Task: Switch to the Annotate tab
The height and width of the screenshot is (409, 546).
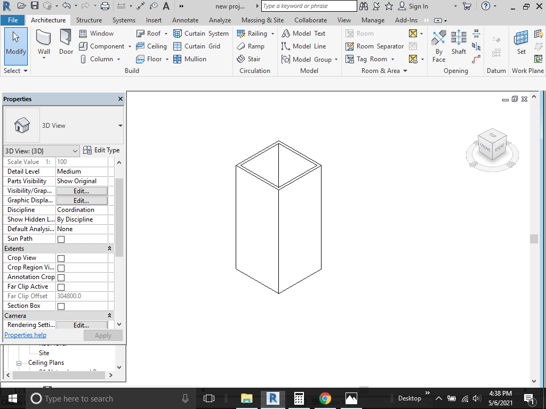Action: [x=185, y=20]
